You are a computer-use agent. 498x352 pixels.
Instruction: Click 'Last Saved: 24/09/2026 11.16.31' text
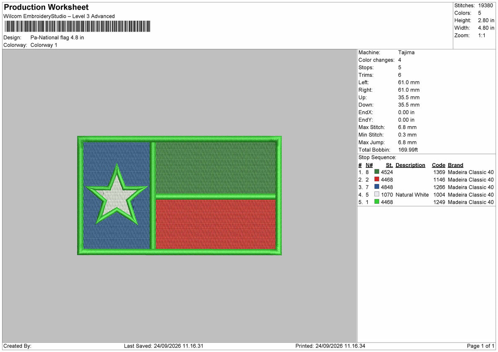tap(164, 346)
